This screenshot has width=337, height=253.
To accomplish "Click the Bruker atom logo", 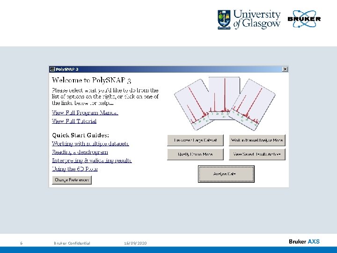I will pyautogui.click(x=304, y=19).
